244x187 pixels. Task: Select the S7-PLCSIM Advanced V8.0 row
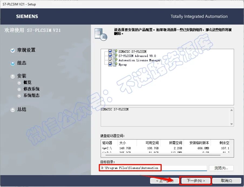[137, 56]
